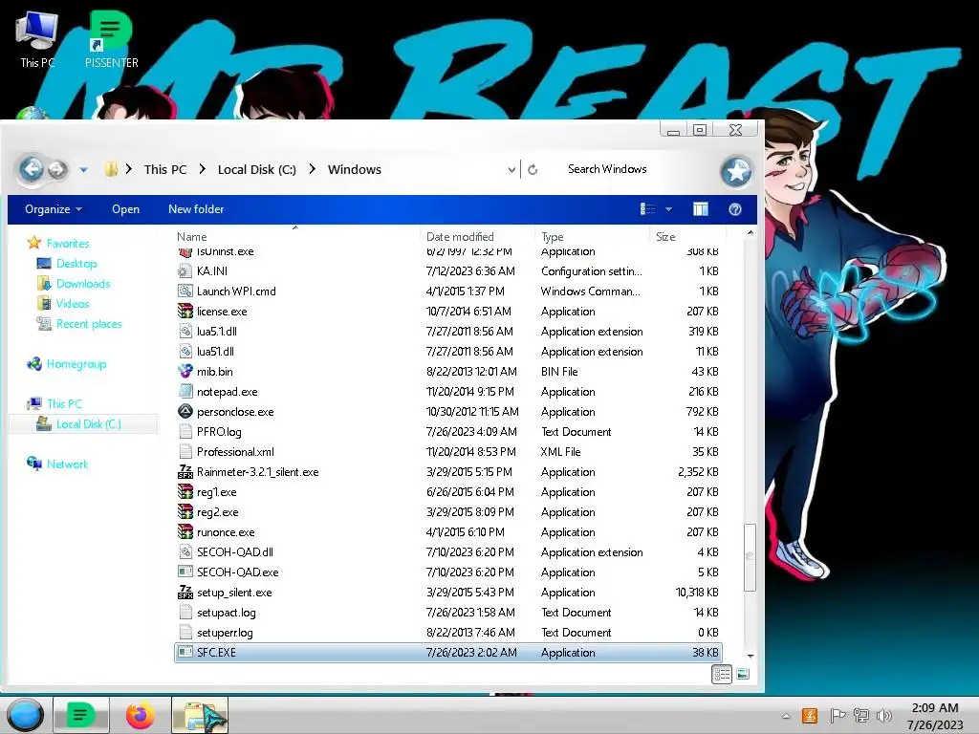Select the SECOH-QAD.exe file icon
979x734 pixels.
[185, 572]
